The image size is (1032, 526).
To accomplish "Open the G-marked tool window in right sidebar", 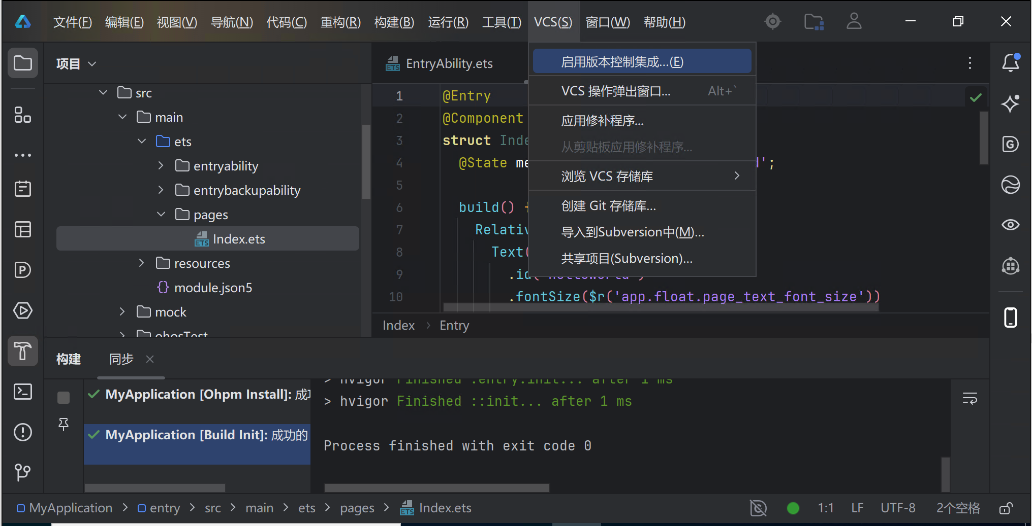I will (x=1011, y=145).
